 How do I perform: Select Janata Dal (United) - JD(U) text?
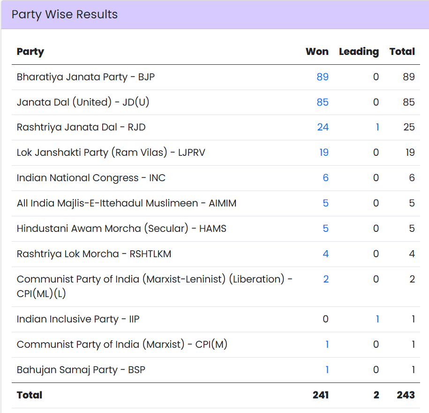(83, 102)
